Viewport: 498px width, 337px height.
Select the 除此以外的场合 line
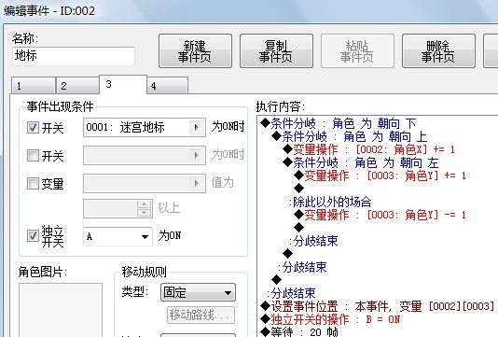[330, 202]
